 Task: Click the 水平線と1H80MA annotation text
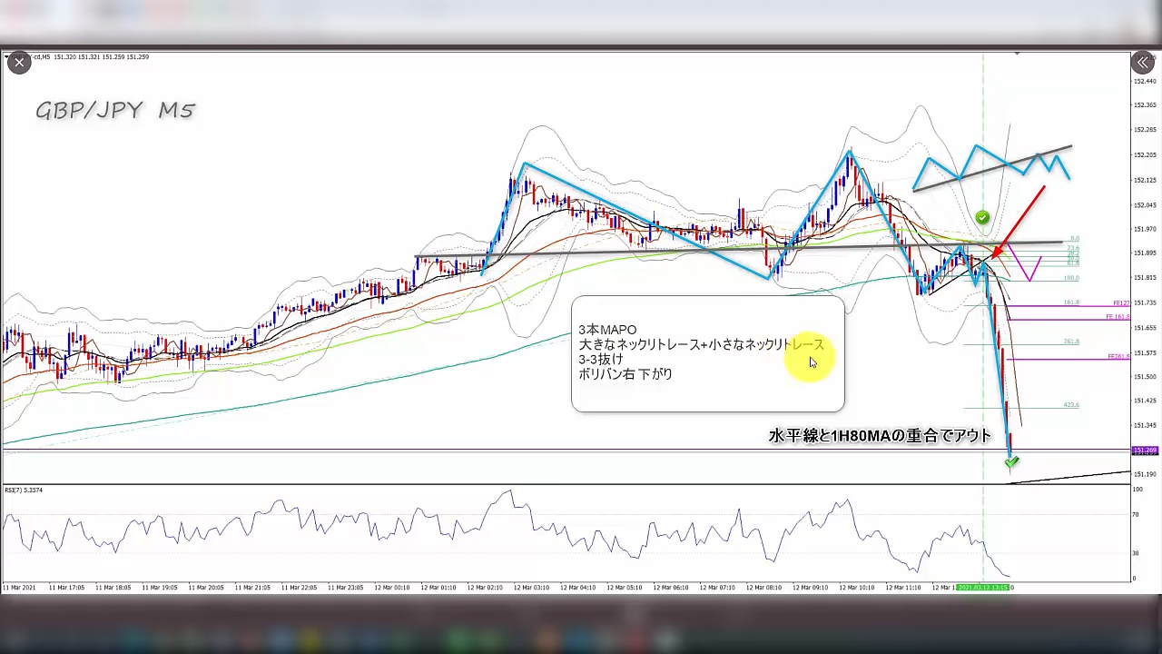tap(880, 436)
